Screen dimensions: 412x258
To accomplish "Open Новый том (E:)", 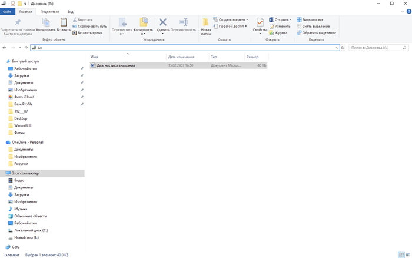I will tap(26, 237).
